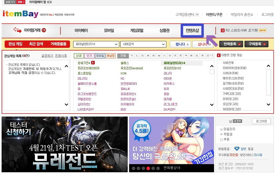Choose 서버전체 in the server list
The height and width of the screenshot is (175, 275).
coord(228,63)
